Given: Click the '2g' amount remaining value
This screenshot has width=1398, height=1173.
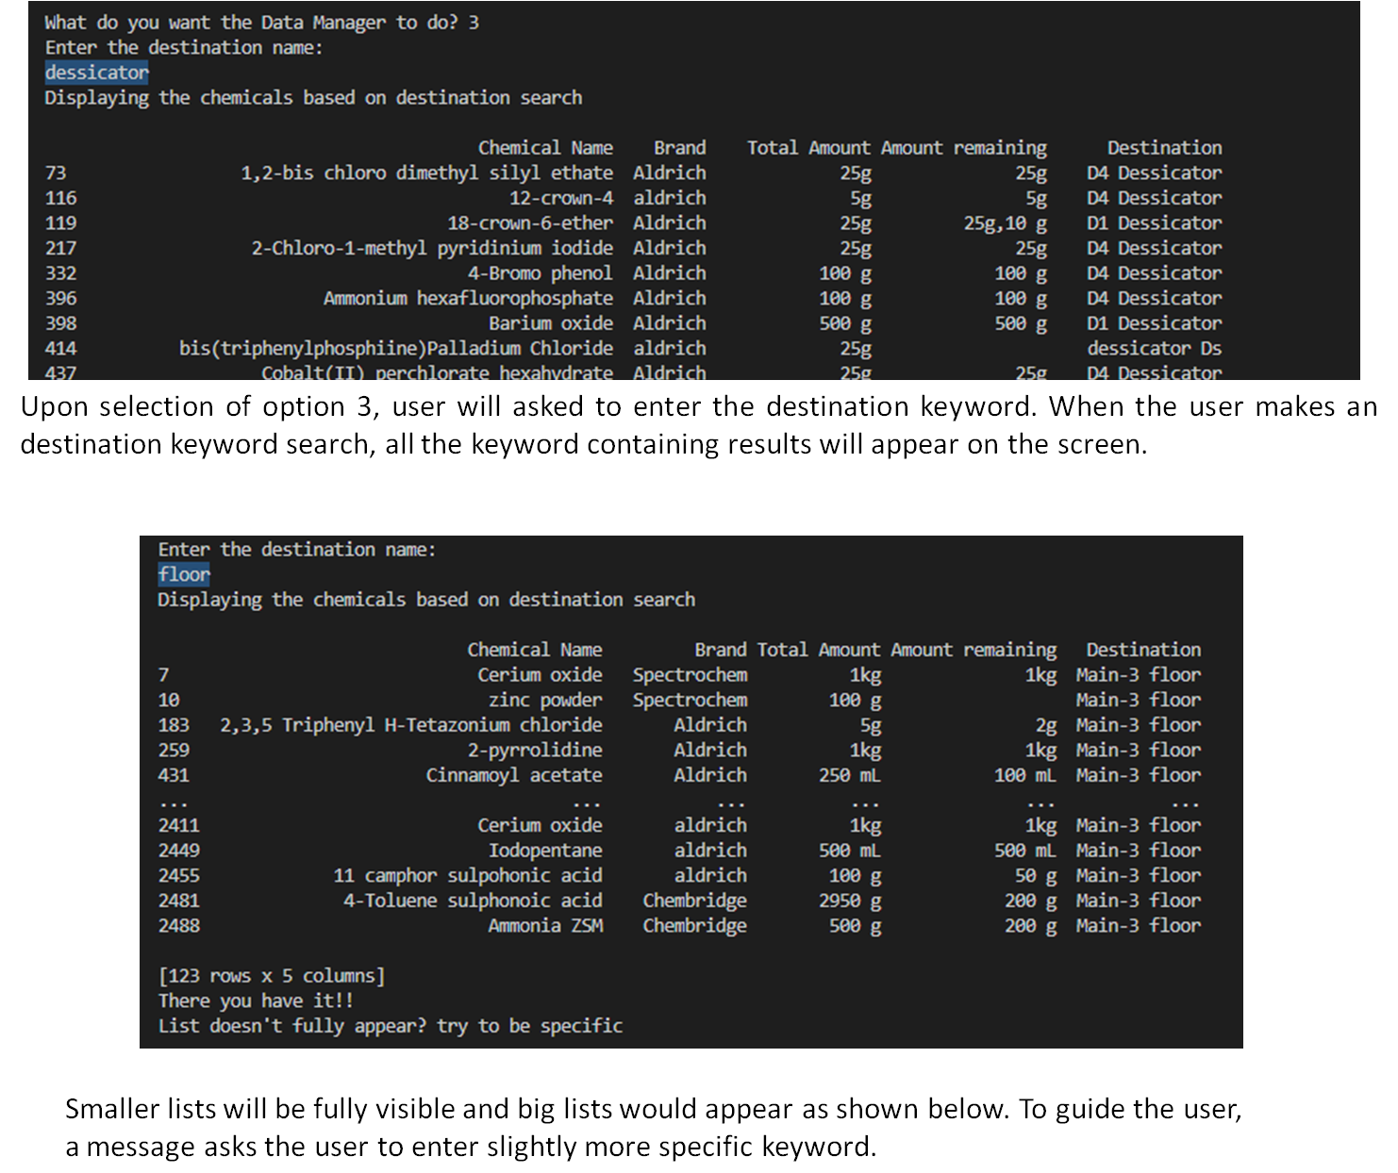Looking at the screenshot, I should click(1046, 725).
